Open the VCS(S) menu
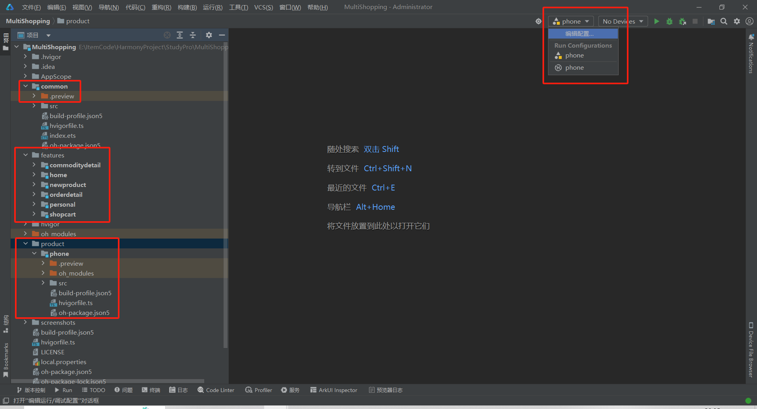The height and width of the screenshot is (409, 757). 263,7
